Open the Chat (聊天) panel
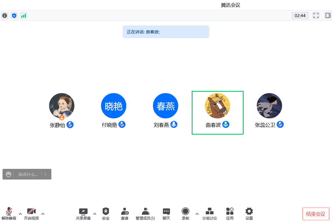 166,214
